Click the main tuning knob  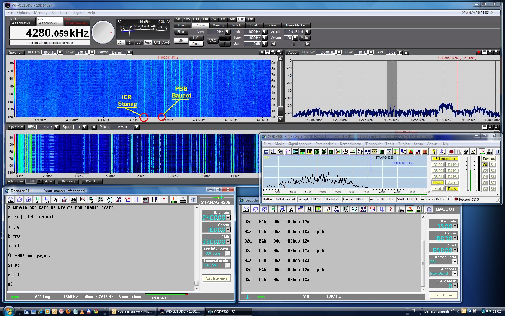(x=103, y=33)
